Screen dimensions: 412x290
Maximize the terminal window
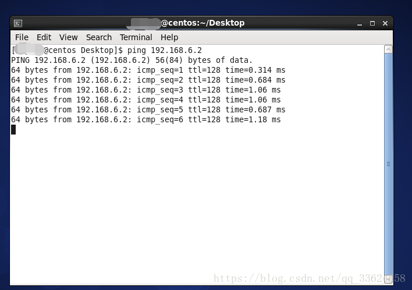point(372,23)
